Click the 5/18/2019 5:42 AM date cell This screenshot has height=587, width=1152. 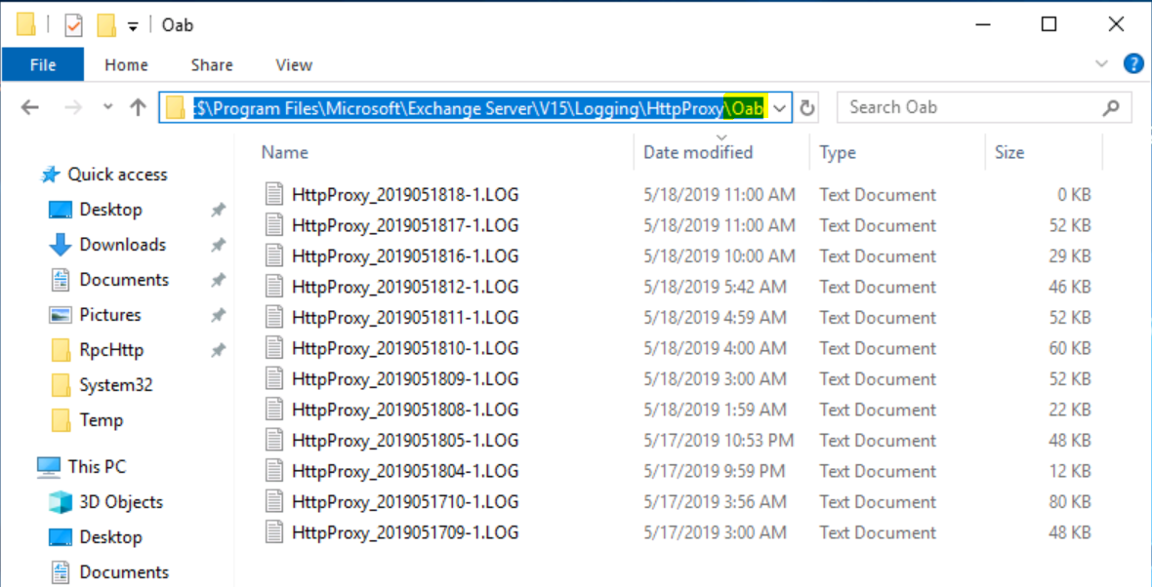pyautogui.click(x=715, y=287)
